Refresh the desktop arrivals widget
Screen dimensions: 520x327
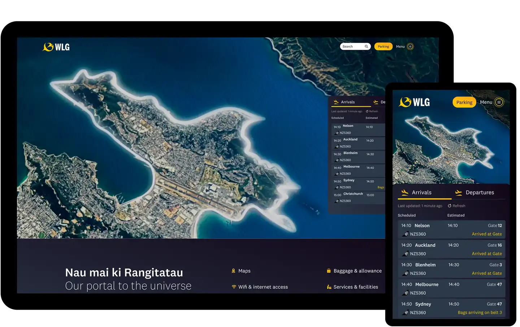point(372,111)
